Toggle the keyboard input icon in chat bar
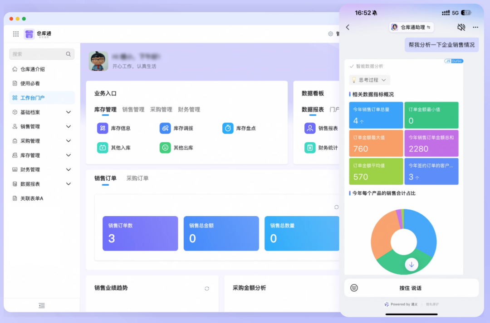This screenshot has width=490, height=323. tap(353, 288)
